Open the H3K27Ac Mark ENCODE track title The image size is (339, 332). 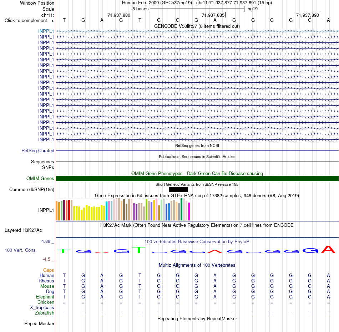point(197,225)
